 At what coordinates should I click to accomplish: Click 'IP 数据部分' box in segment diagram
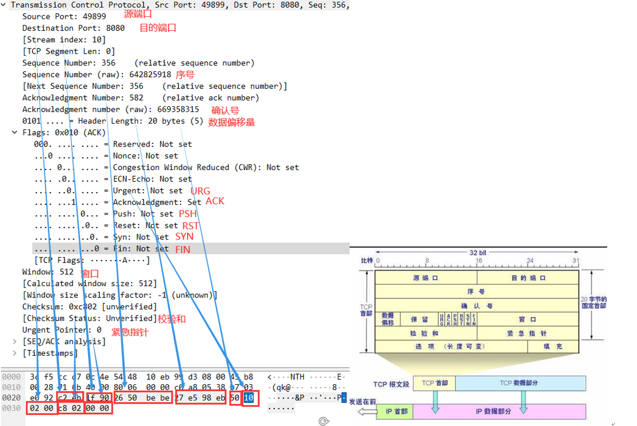[499, 411]
